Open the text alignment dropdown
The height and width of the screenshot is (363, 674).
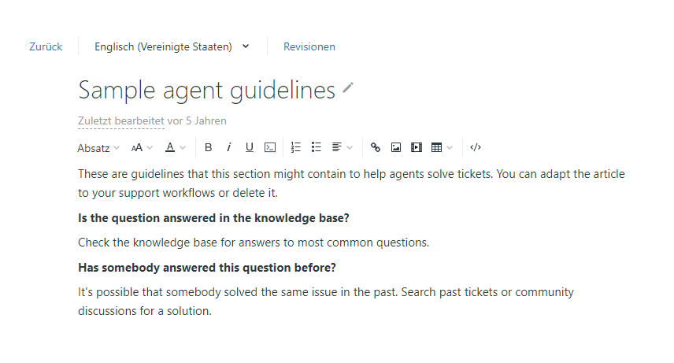342,147
